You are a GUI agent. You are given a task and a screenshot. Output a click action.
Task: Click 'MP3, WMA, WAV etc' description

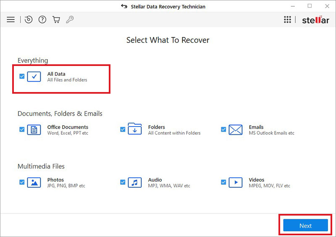coord(169,186)
